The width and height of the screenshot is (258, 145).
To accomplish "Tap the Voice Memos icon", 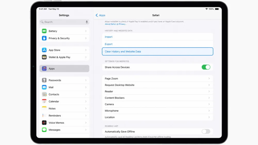I will [x=44, y=123].
